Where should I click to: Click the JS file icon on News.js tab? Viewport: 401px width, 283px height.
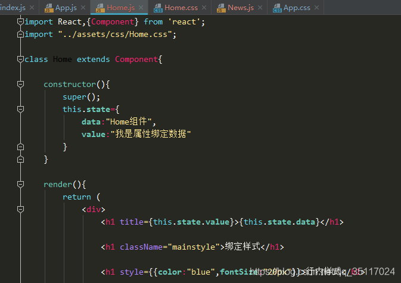221,8
